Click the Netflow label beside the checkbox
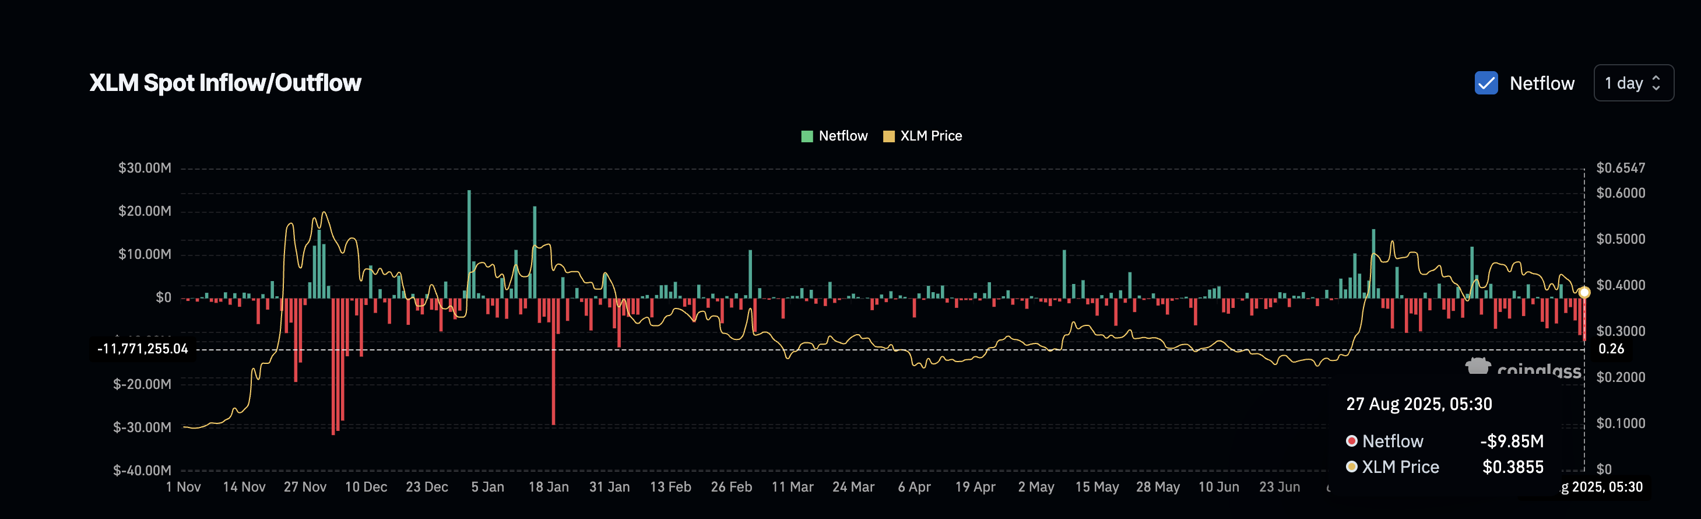Viewport: 1701px width, 519px height. pos(1541,83)
